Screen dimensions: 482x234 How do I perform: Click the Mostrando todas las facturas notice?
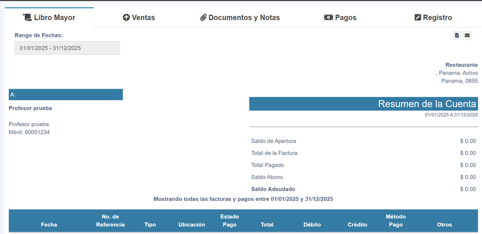pyautogui.click(x=243, y=199)
